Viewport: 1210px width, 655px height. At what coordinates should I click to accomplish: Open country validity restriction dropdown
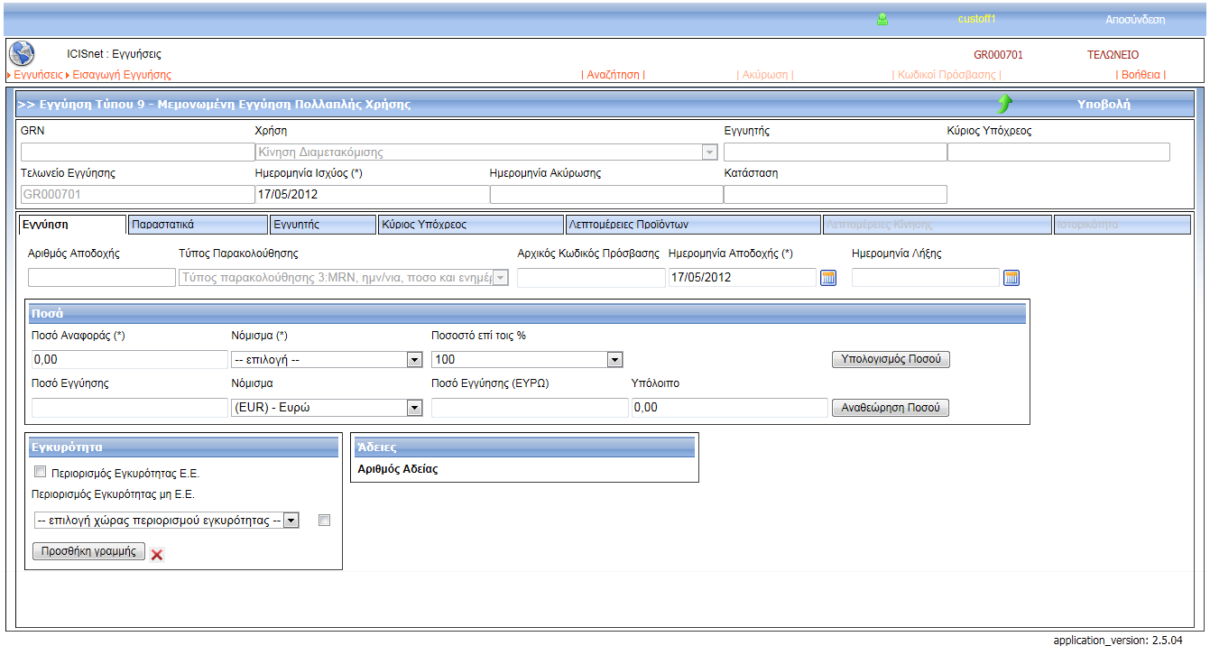tap(166, 521)
